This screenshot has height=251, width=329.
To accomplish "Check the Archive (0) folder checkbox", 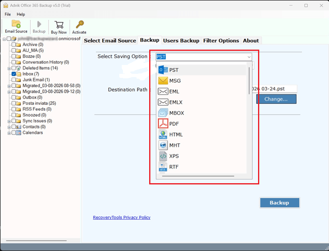I will [x=14, y=44].
